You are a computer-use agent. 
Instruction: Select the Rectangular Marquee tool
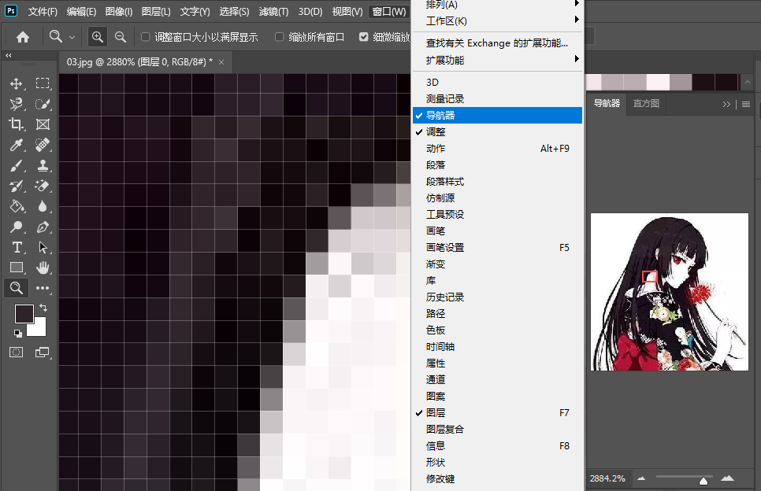tap(43, 83)
